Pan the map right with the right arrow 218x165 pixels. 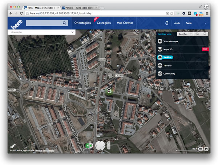[104, 145]
